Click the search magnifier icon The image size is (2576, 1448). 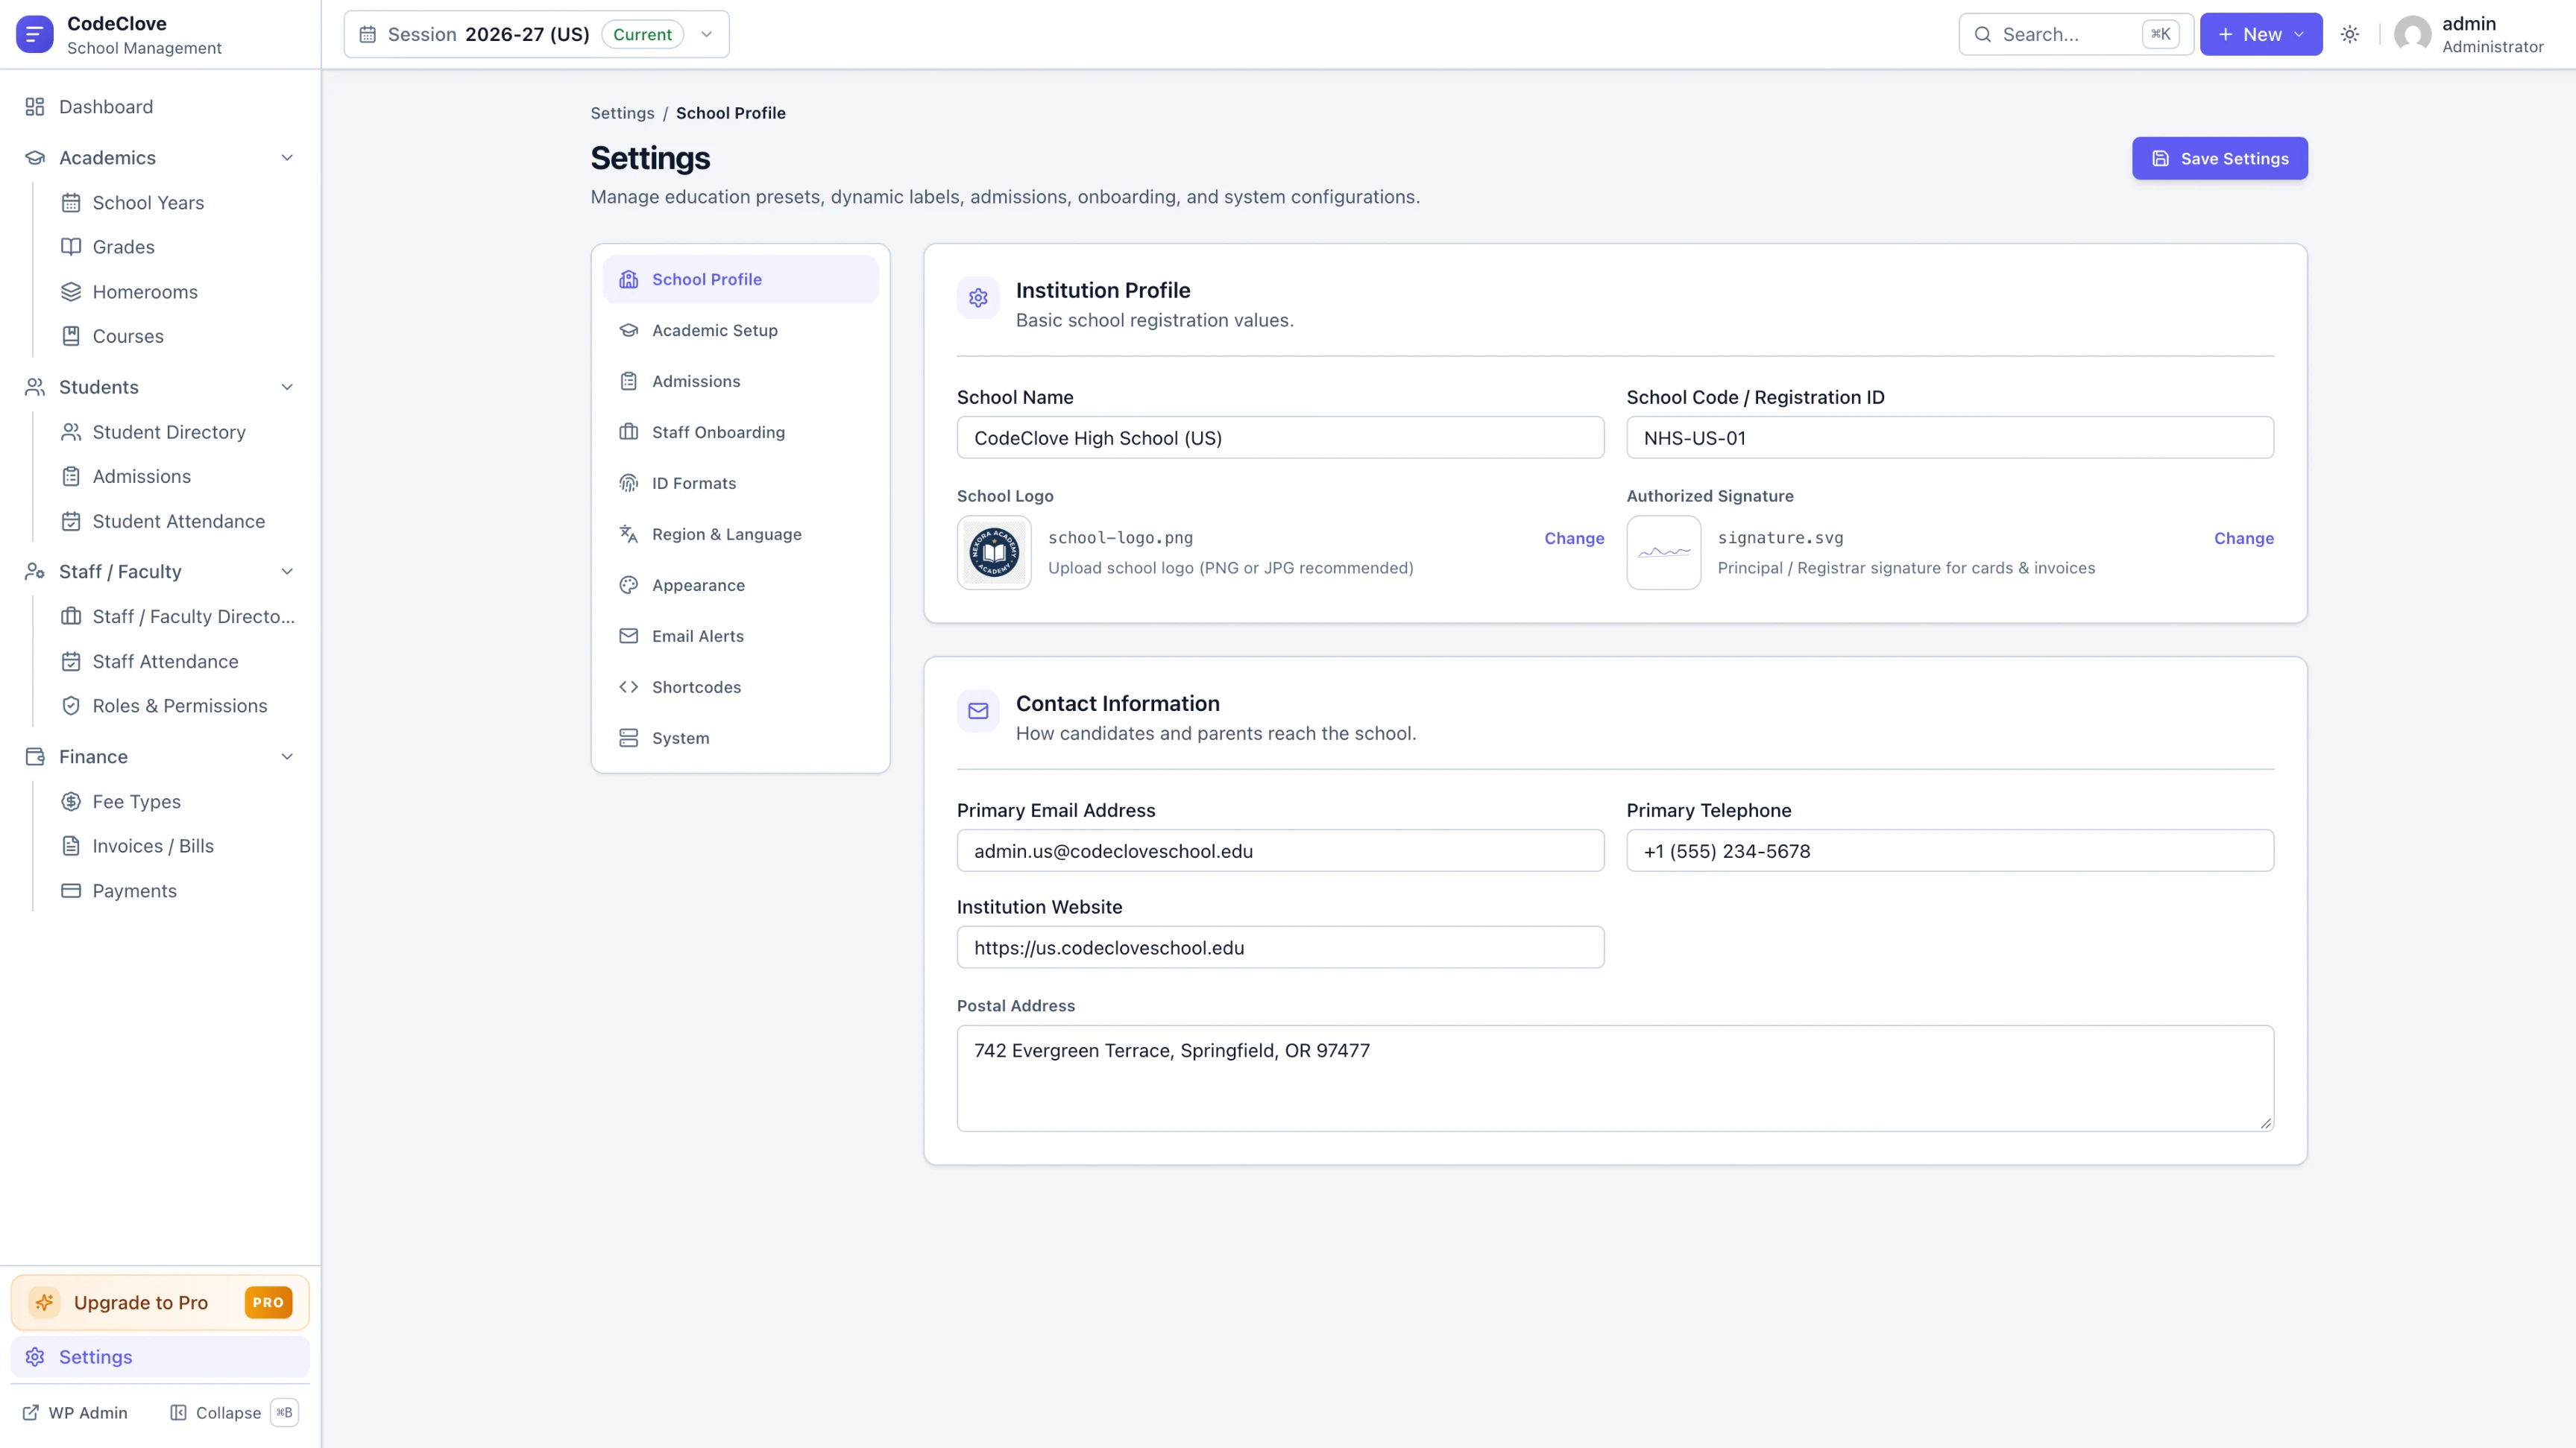pyautogui.click(x=1982, y=34)
